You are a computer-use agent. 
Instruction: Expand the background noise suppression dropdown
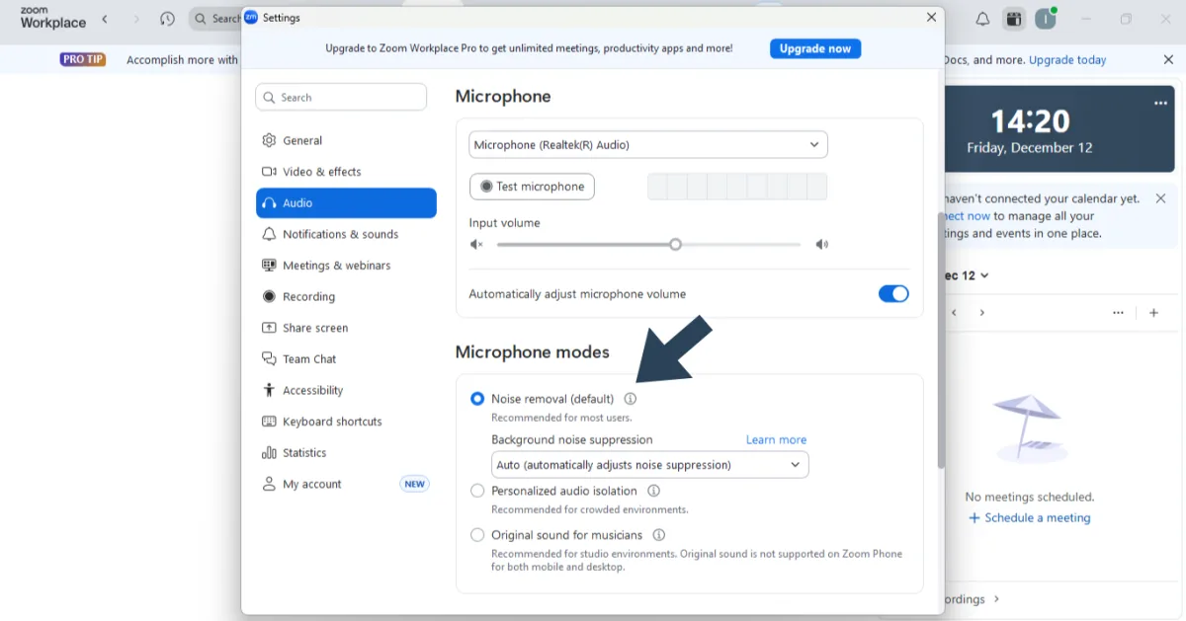(x=649, y=465)
